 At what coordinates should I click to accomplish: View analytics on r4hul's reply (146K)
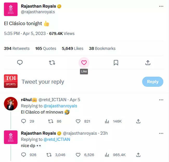pyautogui.click(x=107, y=121)
